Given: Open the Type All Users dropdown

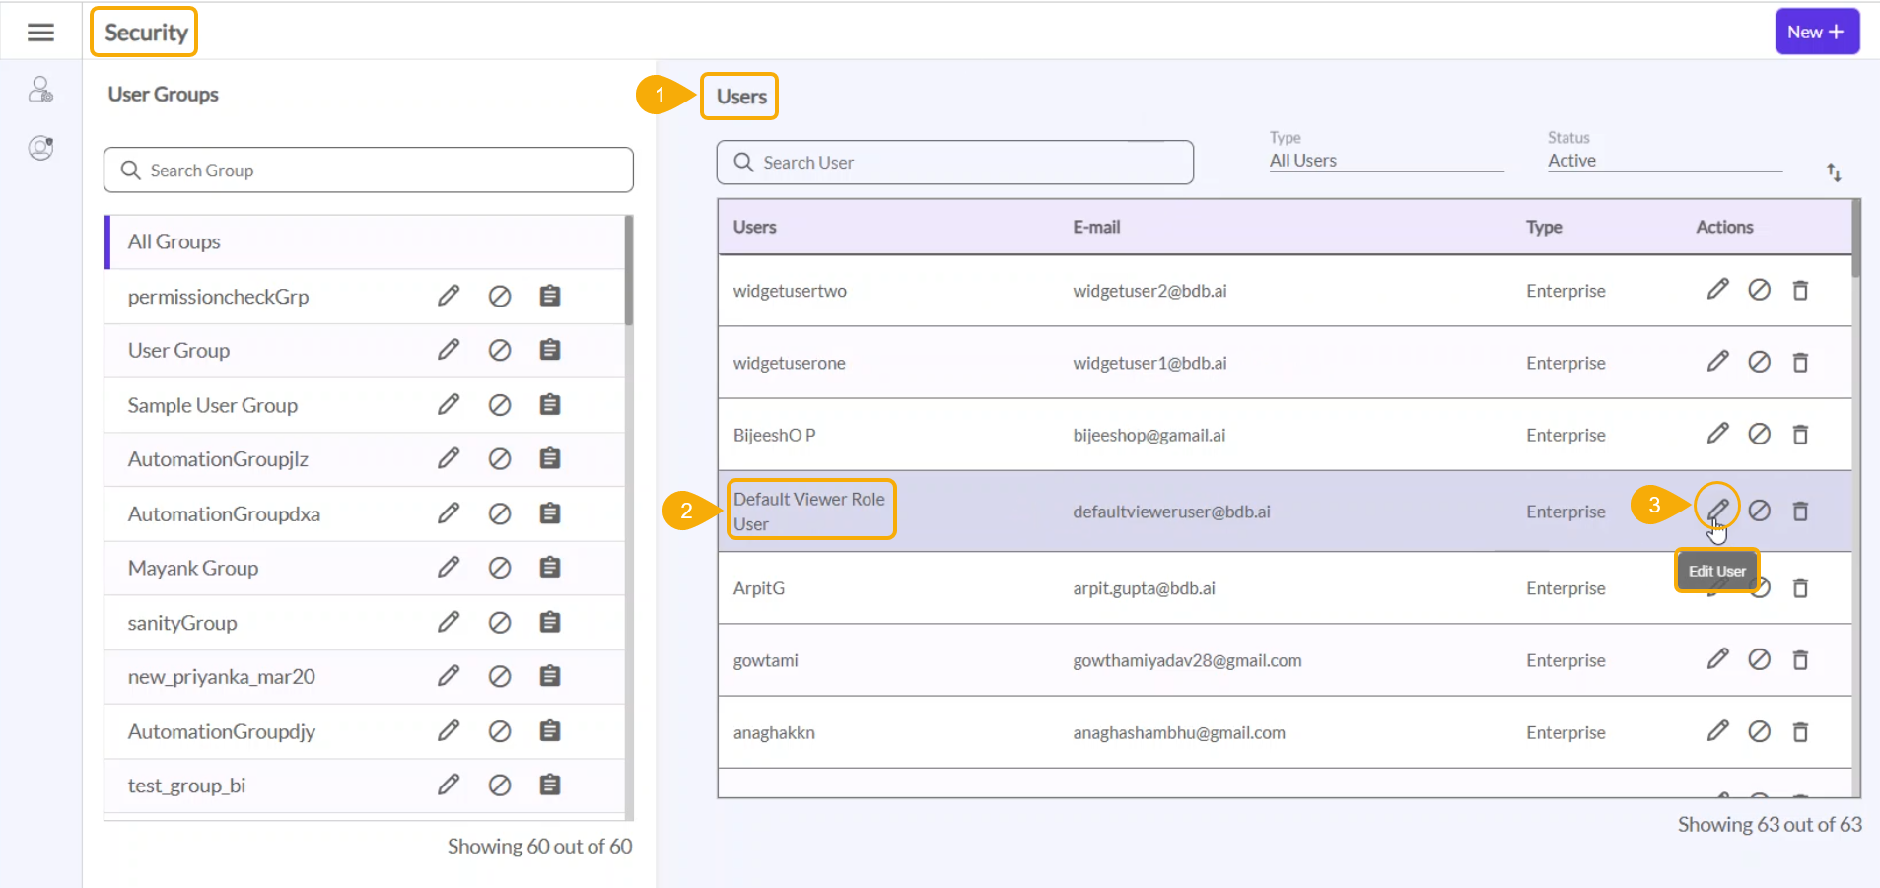Looking at the screenshot, I should coord(1385,161).
